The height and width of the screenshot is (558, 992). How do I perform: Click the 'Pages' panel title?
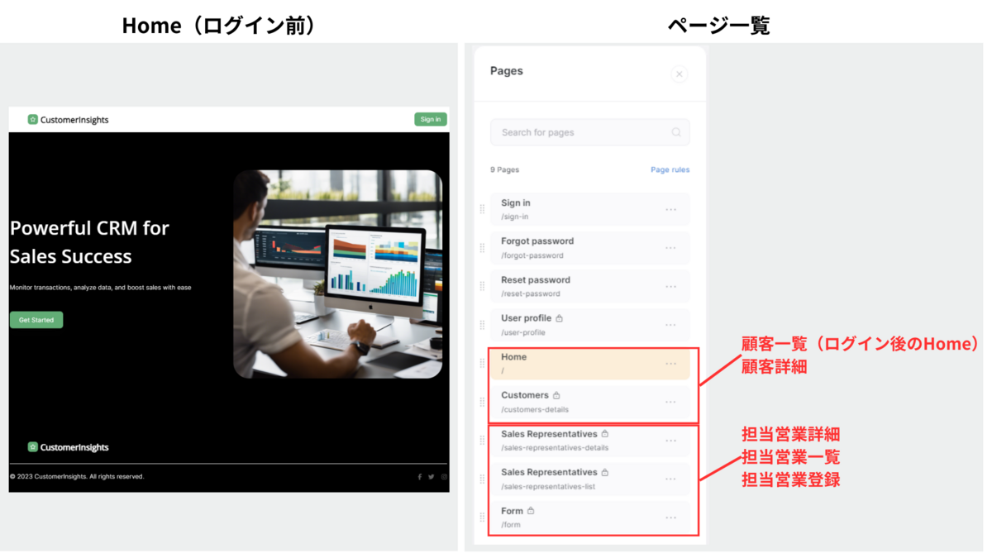[x=506, y=71]
